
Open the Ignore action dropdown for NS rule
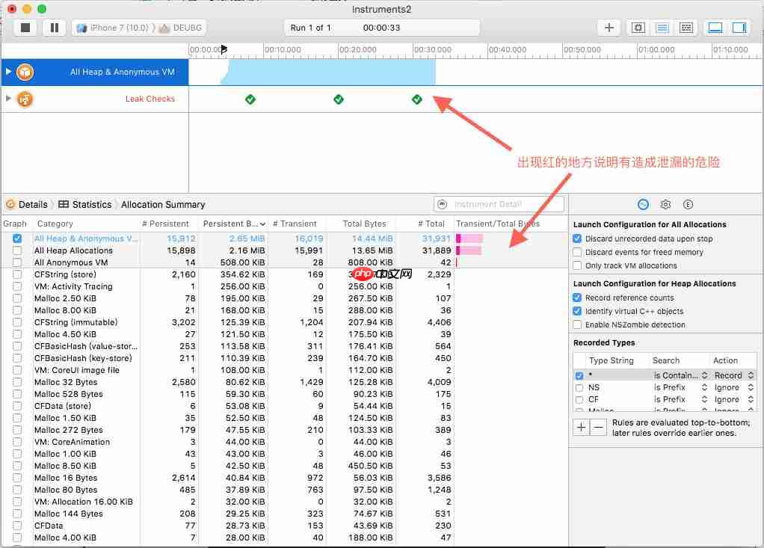click(x=734, y=388)
